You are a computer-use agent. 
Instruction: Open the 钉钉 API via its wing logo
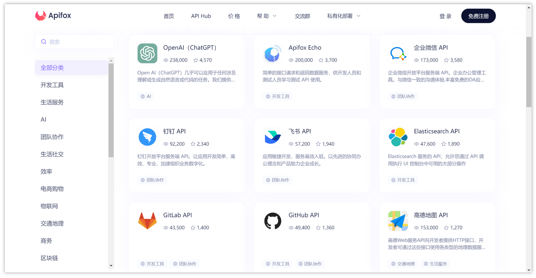coord(147,137)
